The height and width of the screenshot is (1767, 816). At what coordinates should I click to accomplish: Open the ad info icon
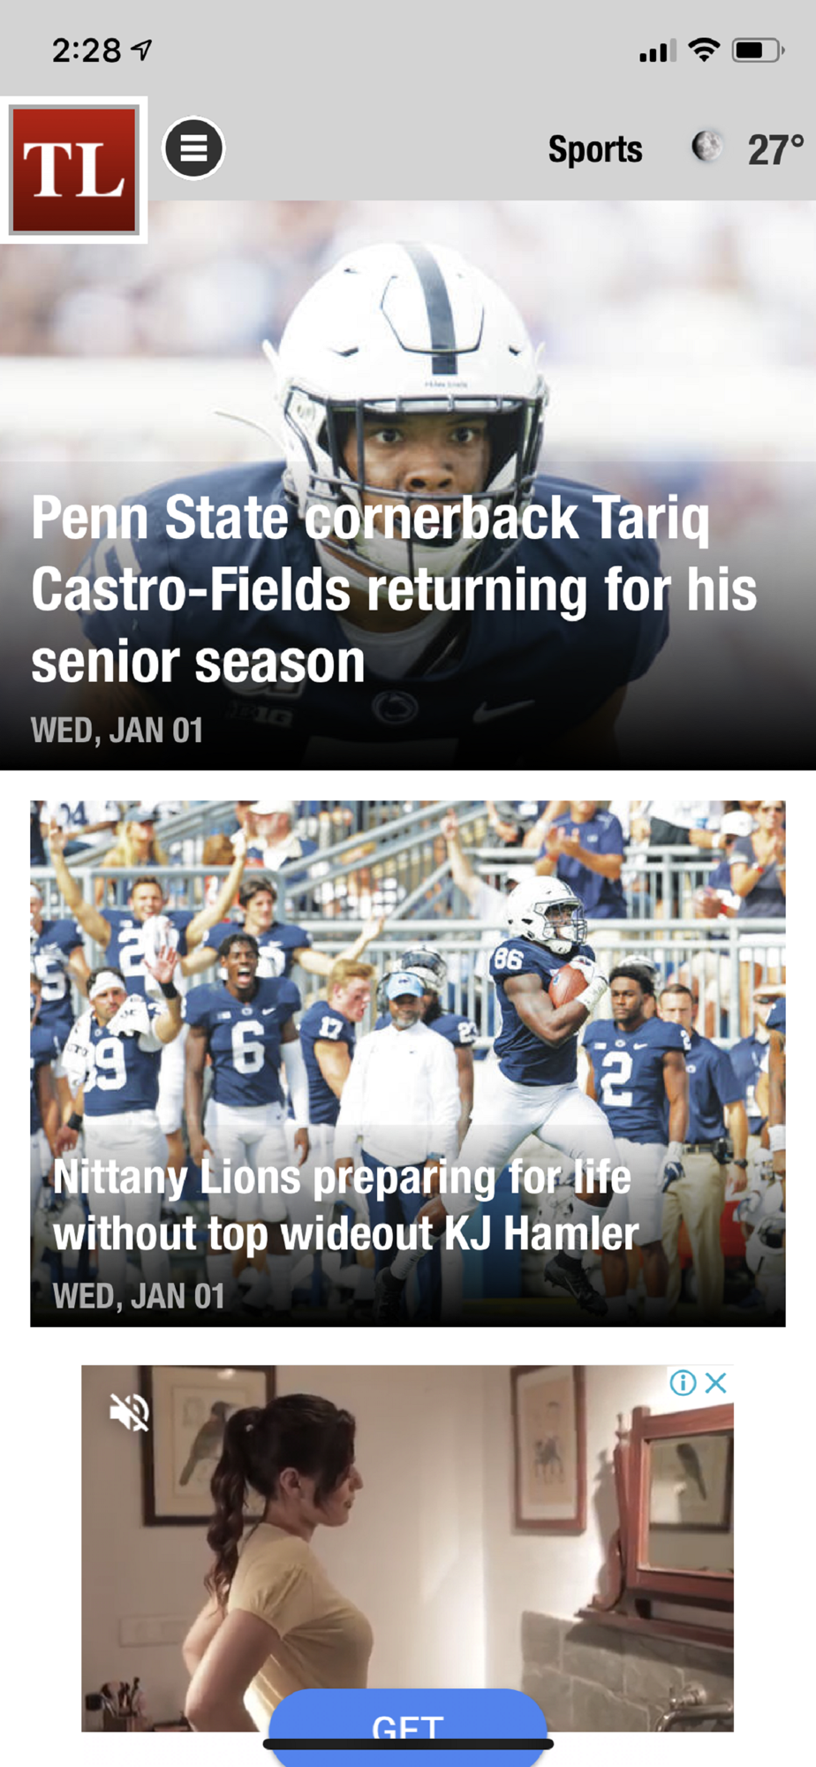tap(683, 1383)
